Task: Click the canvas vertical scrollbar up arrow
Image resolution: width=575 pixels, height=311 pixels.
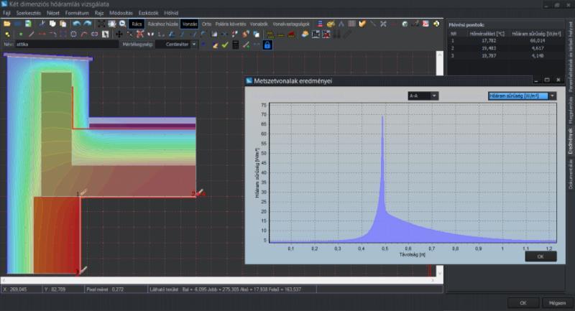Action: click(x=440, y=55)
